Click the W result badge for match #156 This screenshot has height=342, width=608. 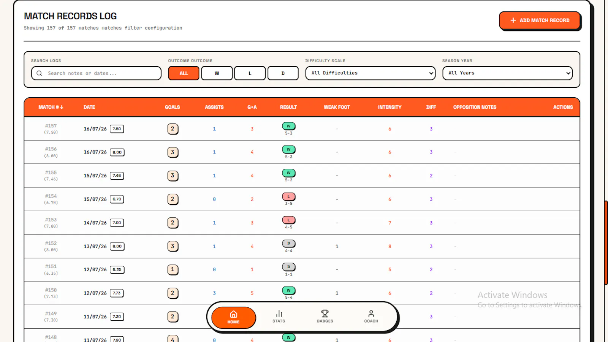(x=289, y=149)
